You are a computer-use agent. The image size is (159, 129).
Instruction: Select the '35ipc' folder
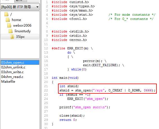(x=20, y=37)
